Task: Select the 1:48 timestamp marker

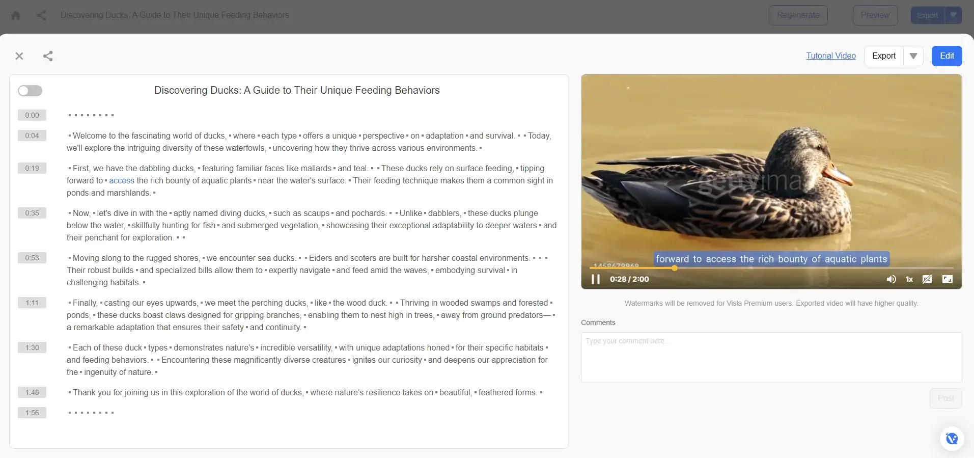Action: click(32, 392)
